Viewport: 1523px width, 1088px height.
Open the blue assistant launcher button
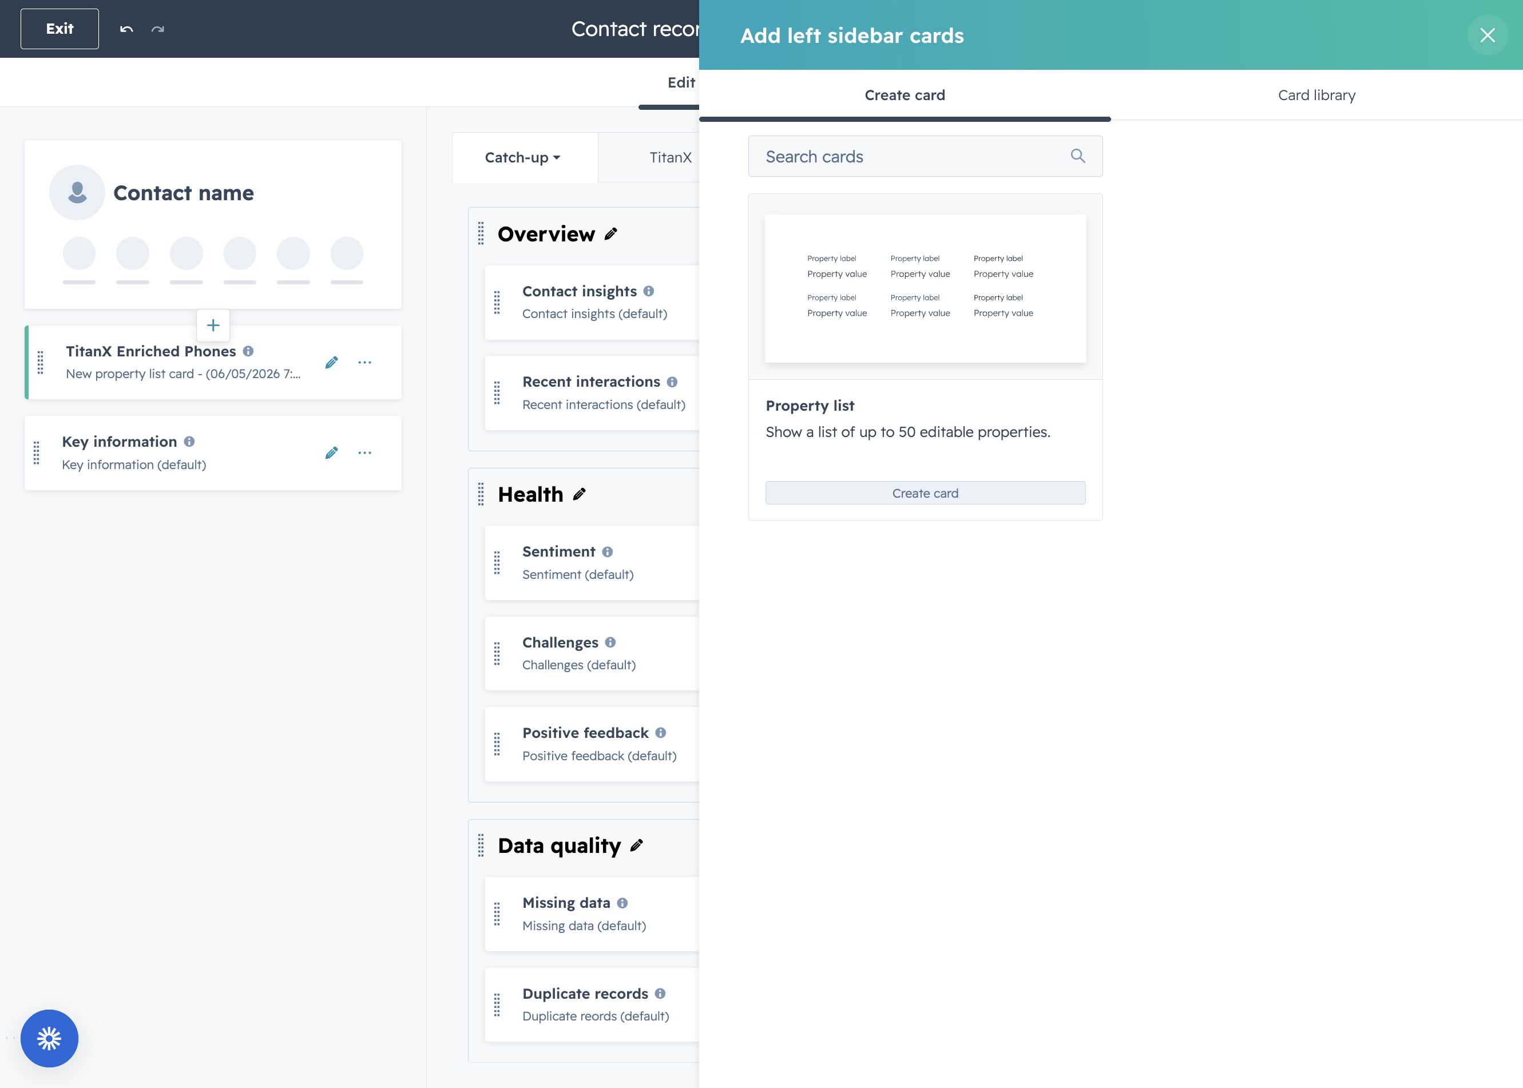click(x=49, y=1038)
